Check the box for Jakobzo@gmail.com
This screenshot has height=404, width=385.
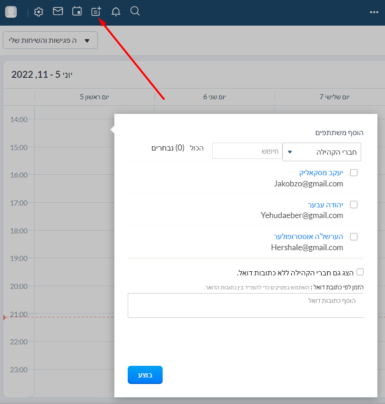click(x=354, y=173)
